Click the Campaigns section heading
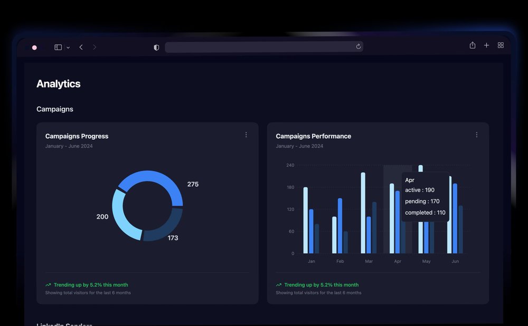The image size is (528, 326). click(55, 109)
